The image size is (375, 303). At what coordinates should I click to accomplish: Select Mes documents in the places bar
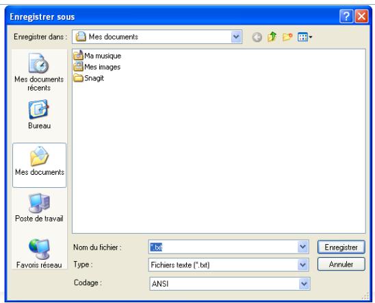(40, 165)
